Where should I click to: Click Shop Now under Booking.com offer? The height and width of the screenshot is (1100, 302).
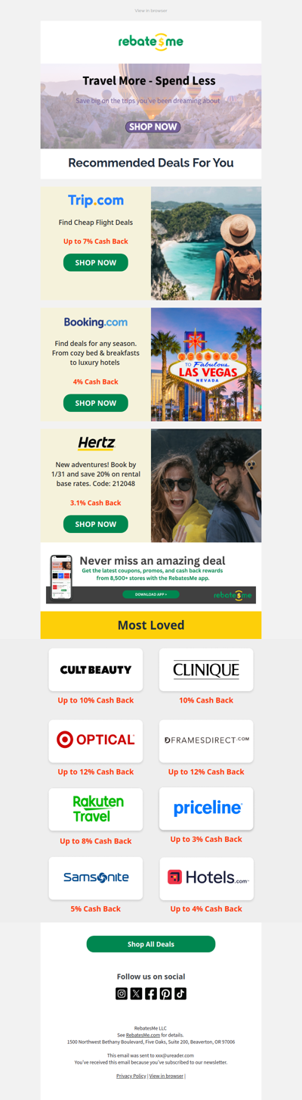(x=96, y=403)
